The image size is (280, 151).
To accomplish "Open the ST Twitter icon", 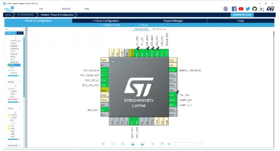I will tap(248, 9).
